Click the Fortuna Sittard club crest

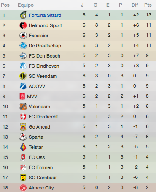[x=23, y=15]
